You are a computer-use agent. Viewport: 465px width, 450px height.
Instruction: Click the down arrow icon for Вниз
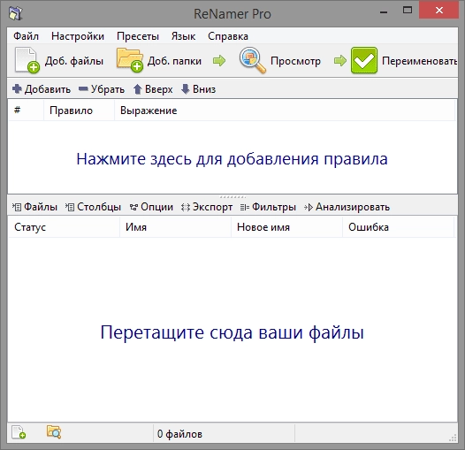coord(185,89)
